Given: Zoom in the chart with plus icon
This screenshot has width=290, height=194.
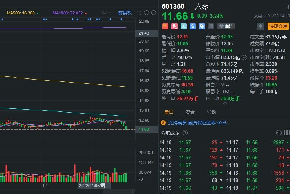Looking at the screenshot, I should 154,13.
